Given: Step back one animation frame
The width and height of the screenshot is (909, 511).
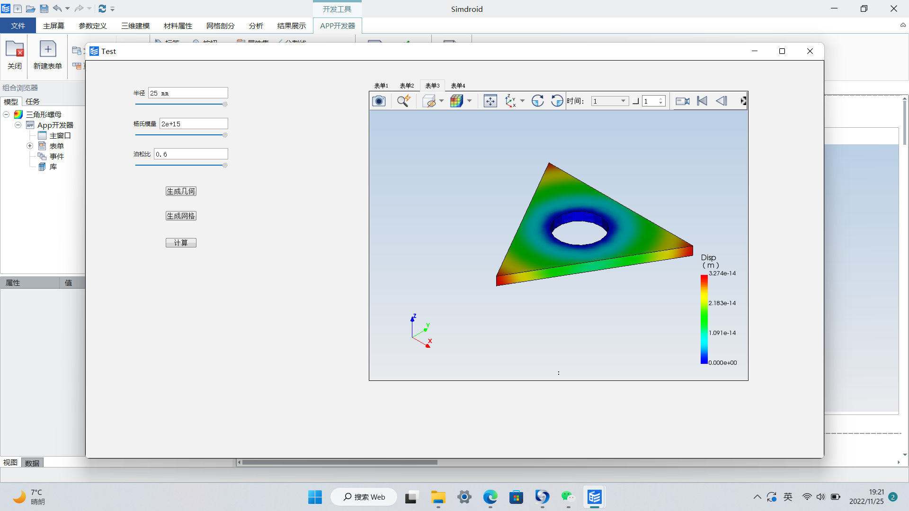Looking at the screenshot, I should (722, 101).
